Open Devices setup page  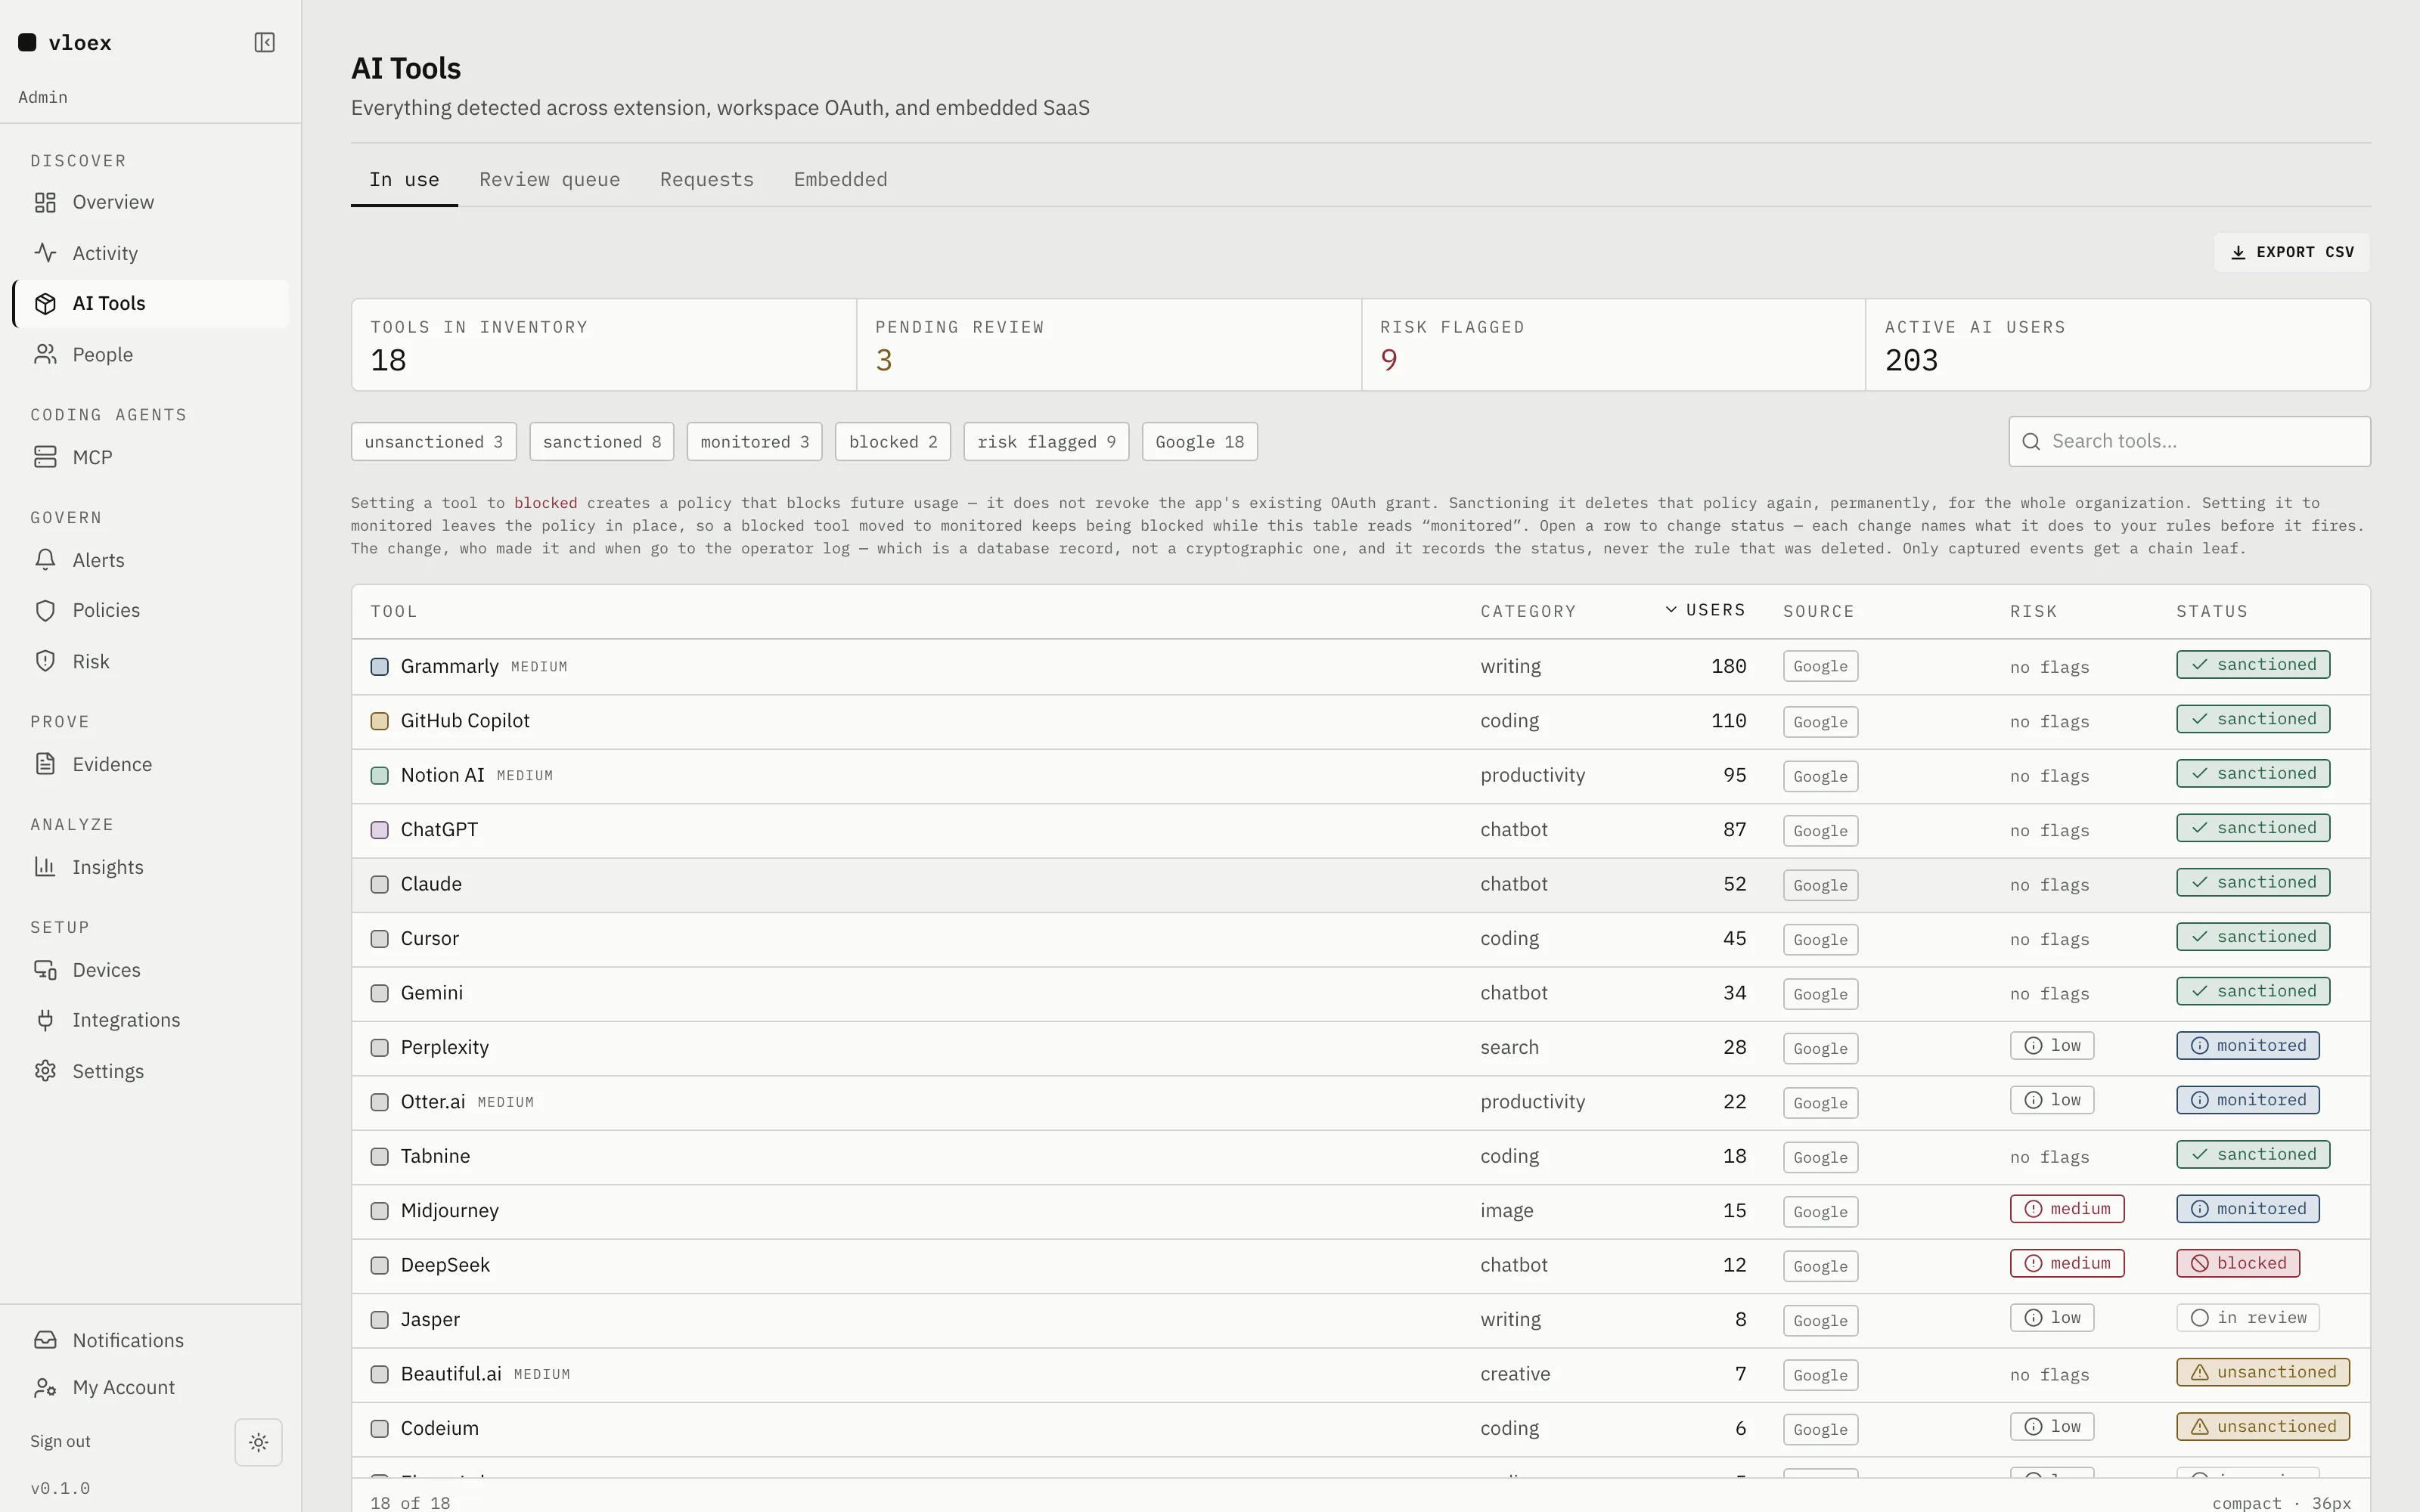pyautogui.click(x=151, y=970)
